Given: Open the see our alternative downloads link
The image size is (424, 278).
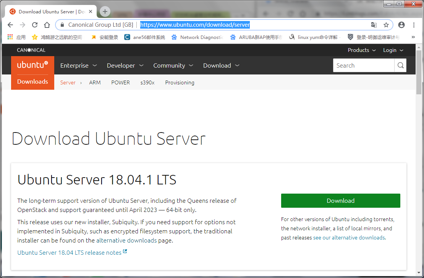Looking at the screenshot, I should (x=349, y=238).
